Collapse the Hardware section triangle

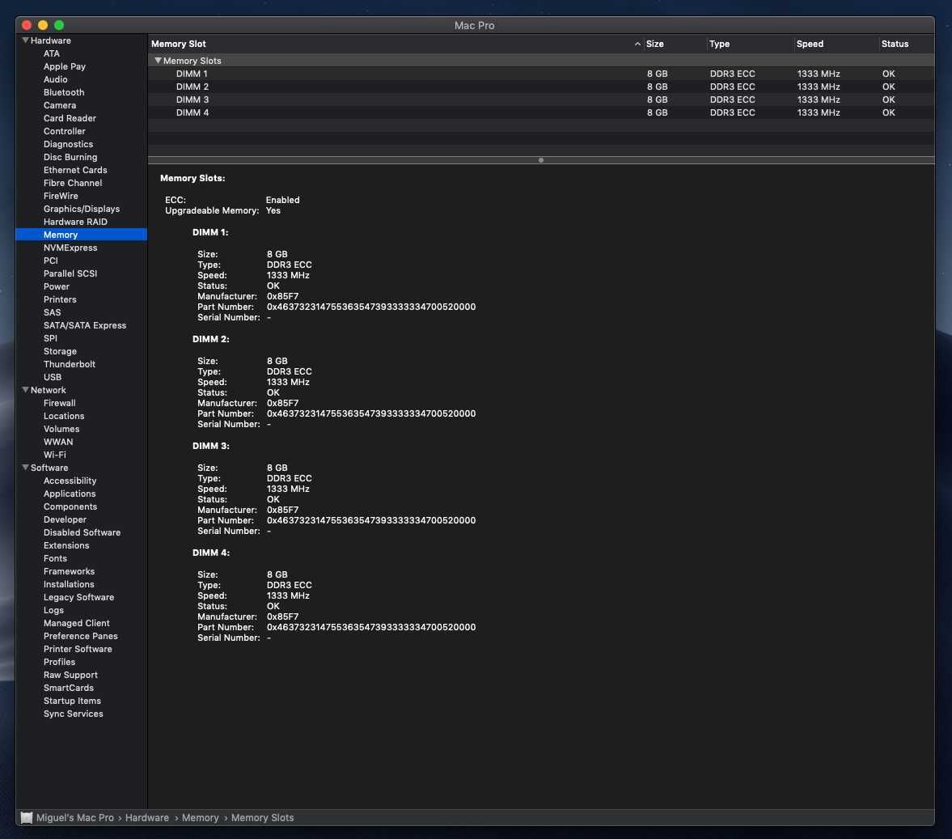point(26,40)
